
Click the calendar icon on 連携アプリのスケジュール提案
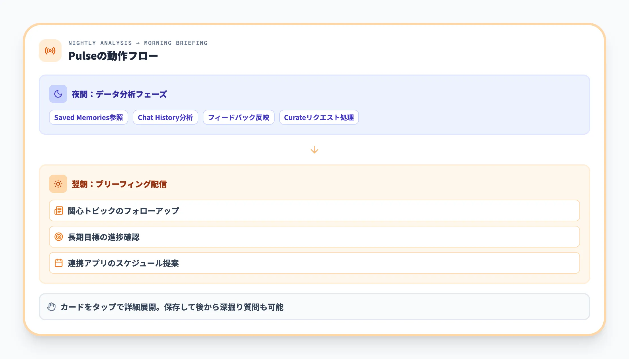[x=58, y=263]
